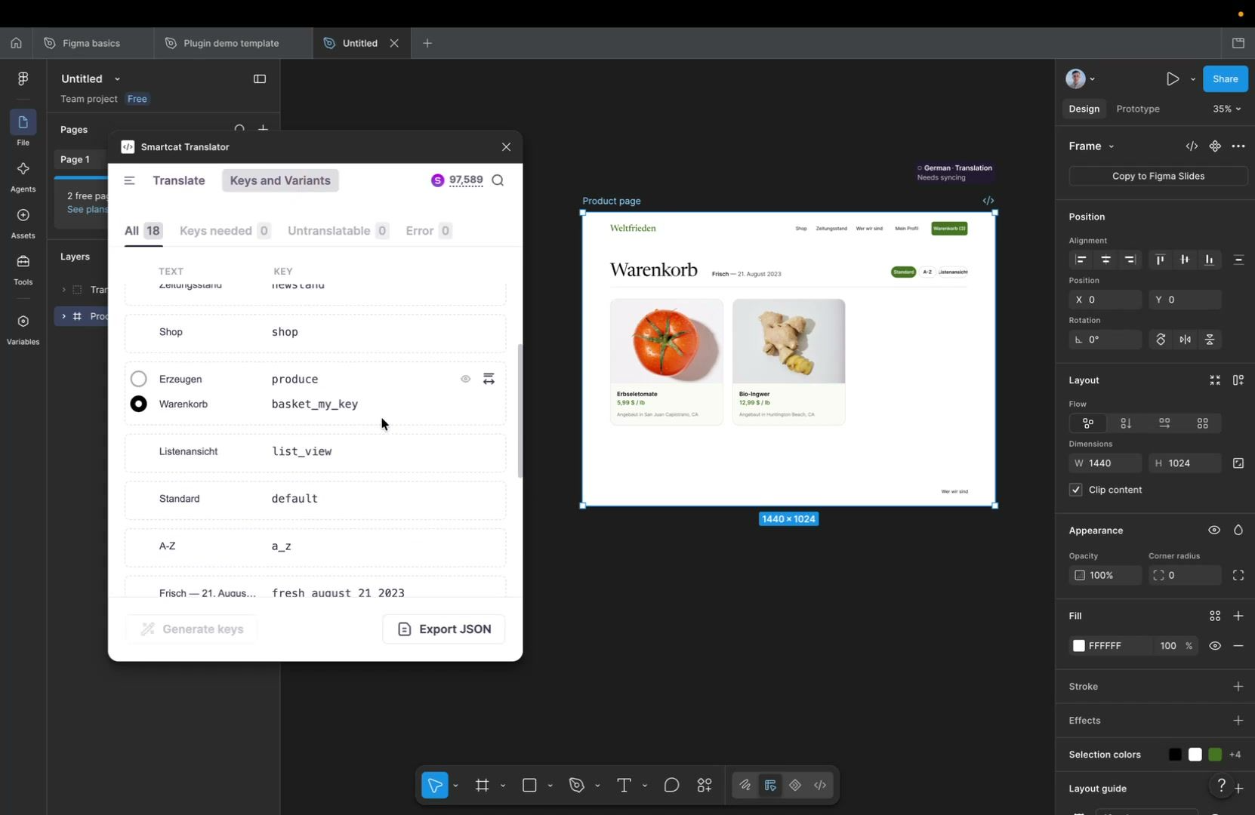Select the black selection color swatch
Screen dimensions: 1255x815
[x=1175, y=755]
